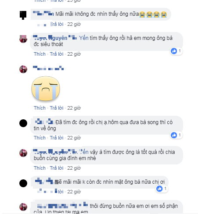
Task: Open tagged name "Yến" in "tìm thấy ông" comment
Action: [84, 38]
